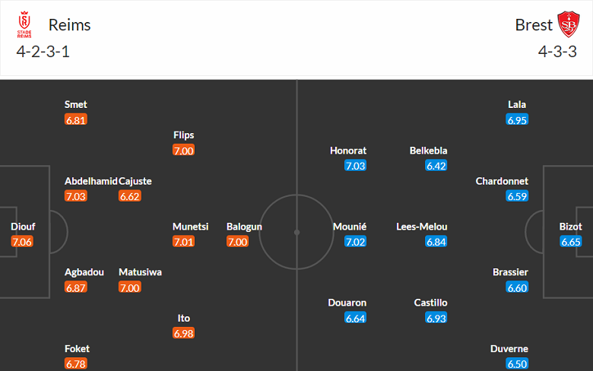Open Belkebla's 6.42 rating badge
593x371 pixels.
[x=436, y=166]
